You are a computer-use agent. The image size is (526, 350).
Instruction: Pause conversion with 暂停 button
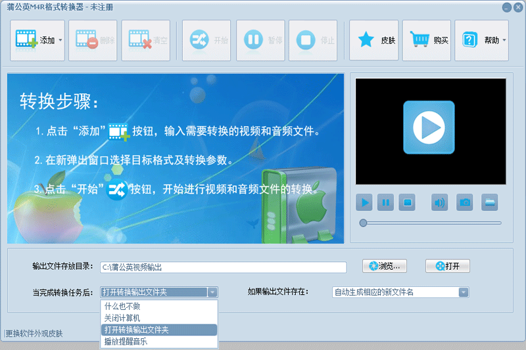pos(260,40)
